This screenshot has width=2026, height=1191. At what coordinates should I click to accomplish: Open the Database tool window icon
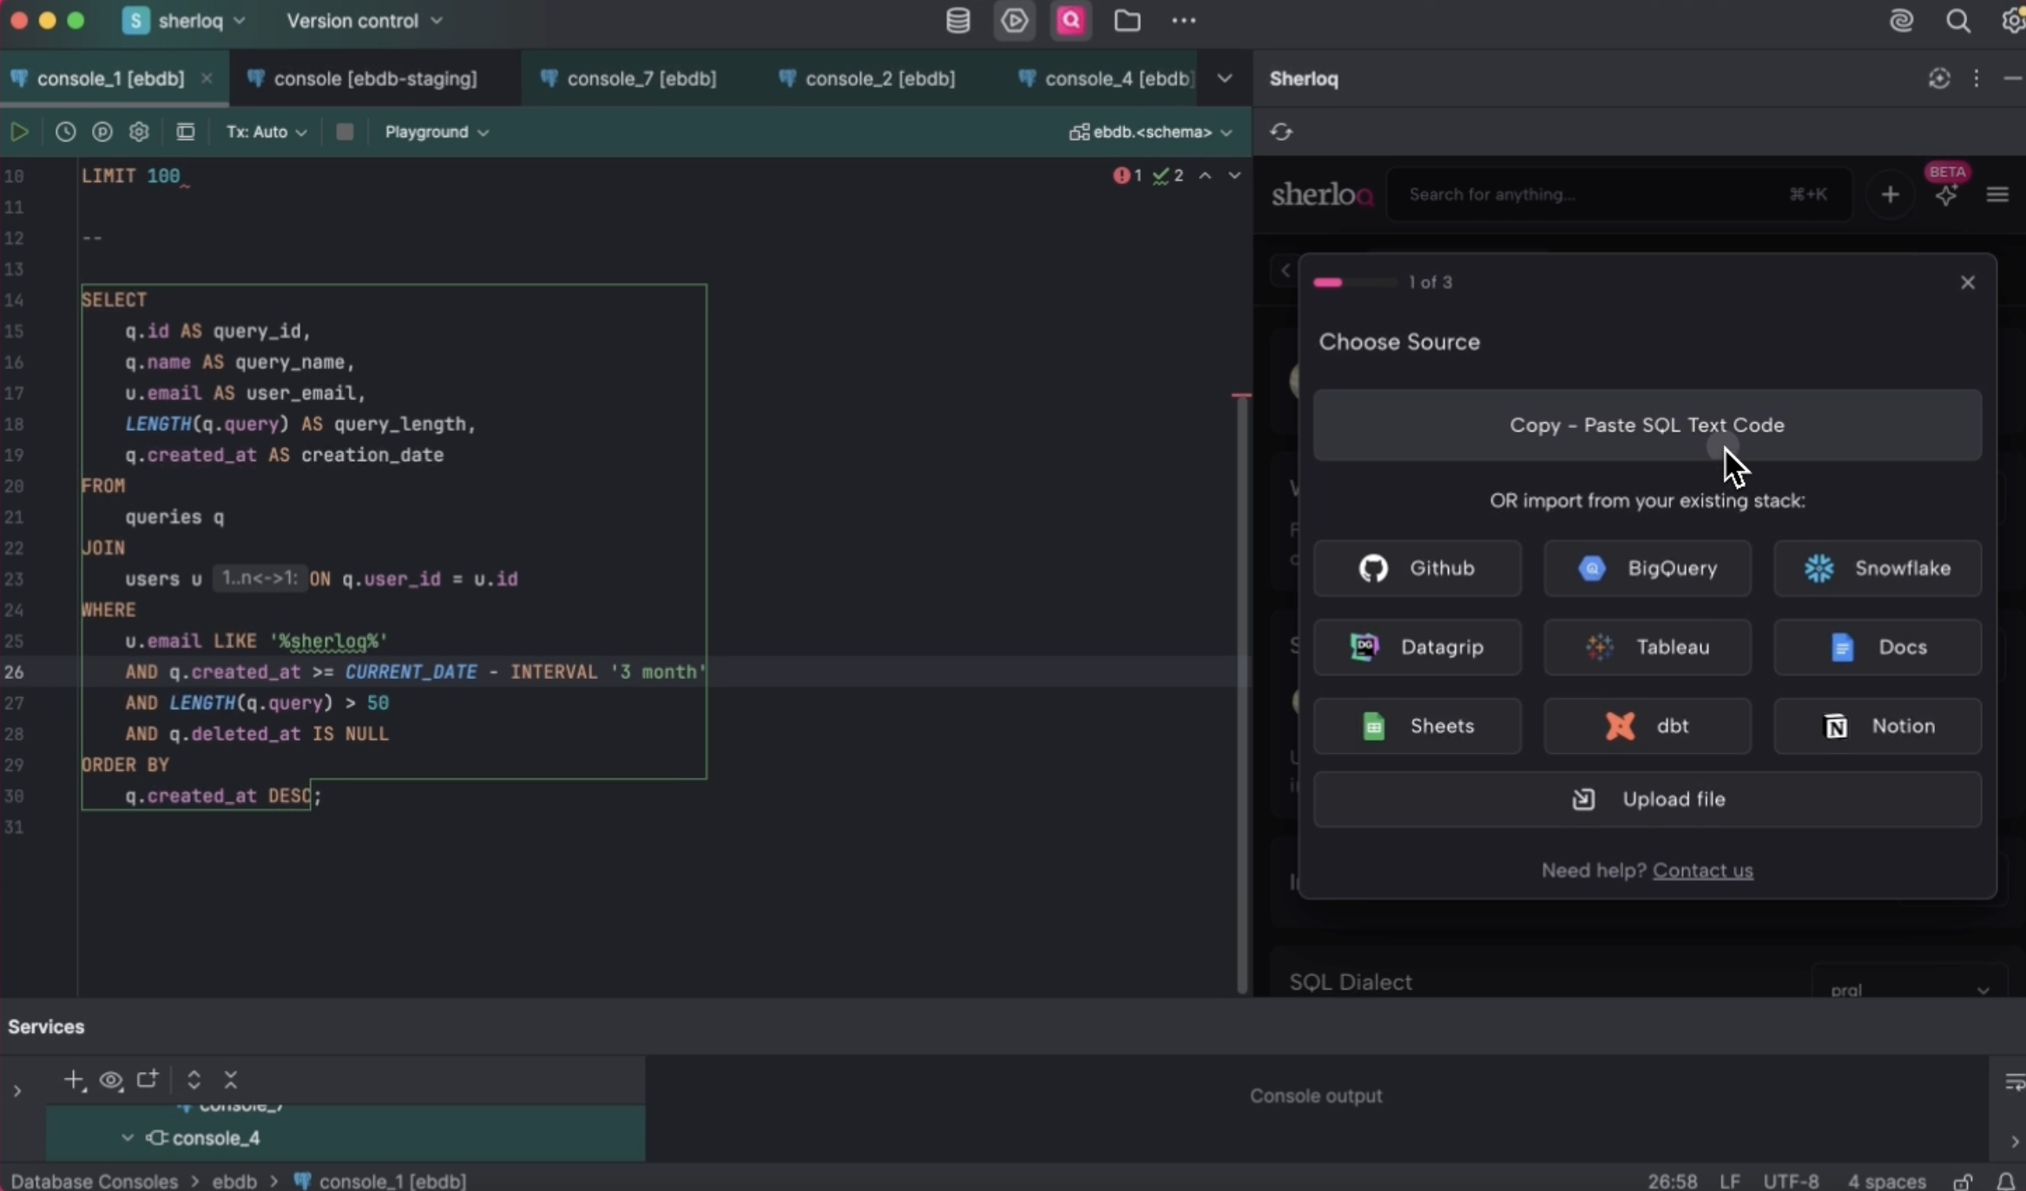coord(957,20)
